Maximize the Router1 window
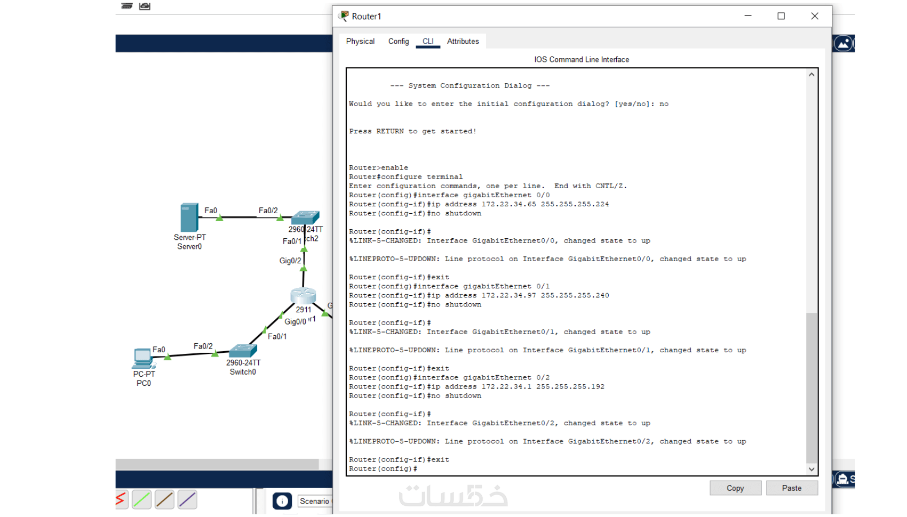 click(x=781, y=16)
